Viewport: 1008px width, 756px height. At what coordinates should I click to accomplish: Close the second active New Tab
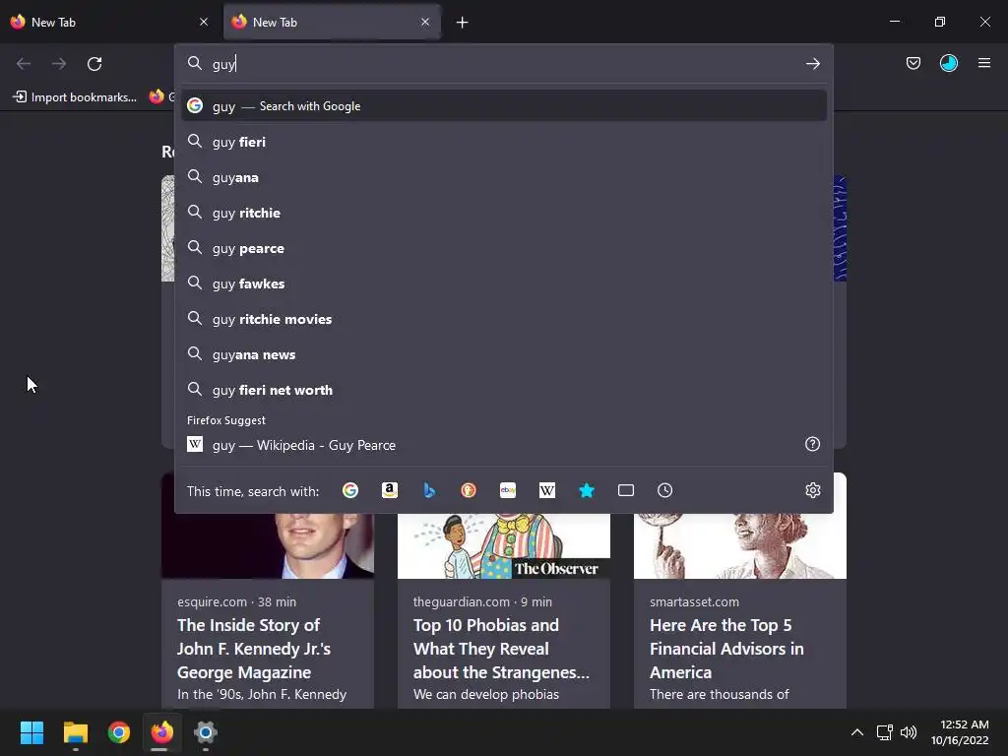point(425,22)
